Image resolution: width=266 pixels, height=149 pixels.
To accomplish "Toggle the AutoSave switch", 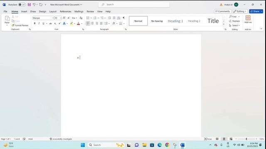I will [22, 5].
